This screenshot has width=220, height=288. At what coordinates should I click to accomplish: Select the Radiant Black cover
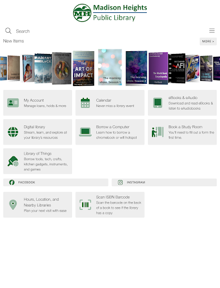pyautogui.click(x=43, y=69)
